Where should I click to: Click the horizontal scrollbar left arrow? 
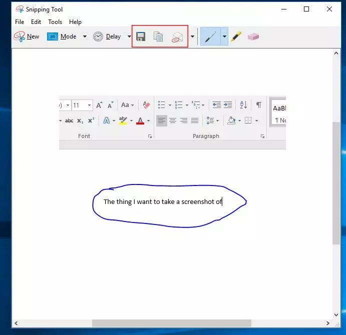(16, 323)
